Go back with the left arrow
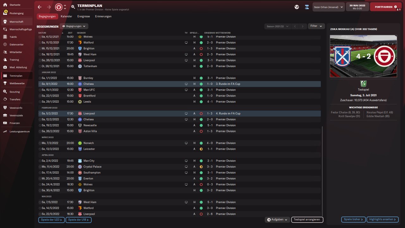 [x=40, y=7]
